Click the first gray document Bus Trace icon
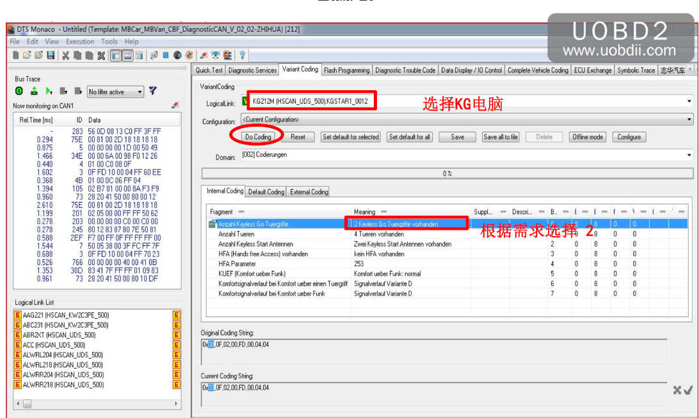 63,91
